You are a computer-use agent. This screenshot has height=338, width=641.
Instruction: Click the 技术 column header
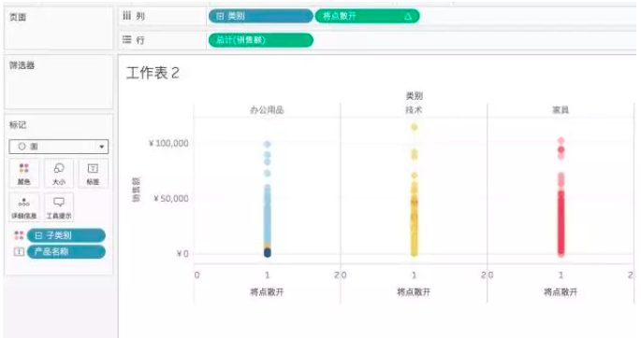(x=414, y=109)
